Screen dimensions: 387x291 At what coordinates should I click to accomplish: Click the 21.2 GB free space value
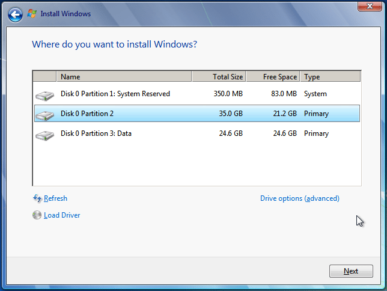285,114
